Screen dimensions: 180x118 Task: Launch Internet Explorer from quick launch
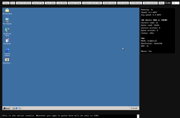pos(16,108)
